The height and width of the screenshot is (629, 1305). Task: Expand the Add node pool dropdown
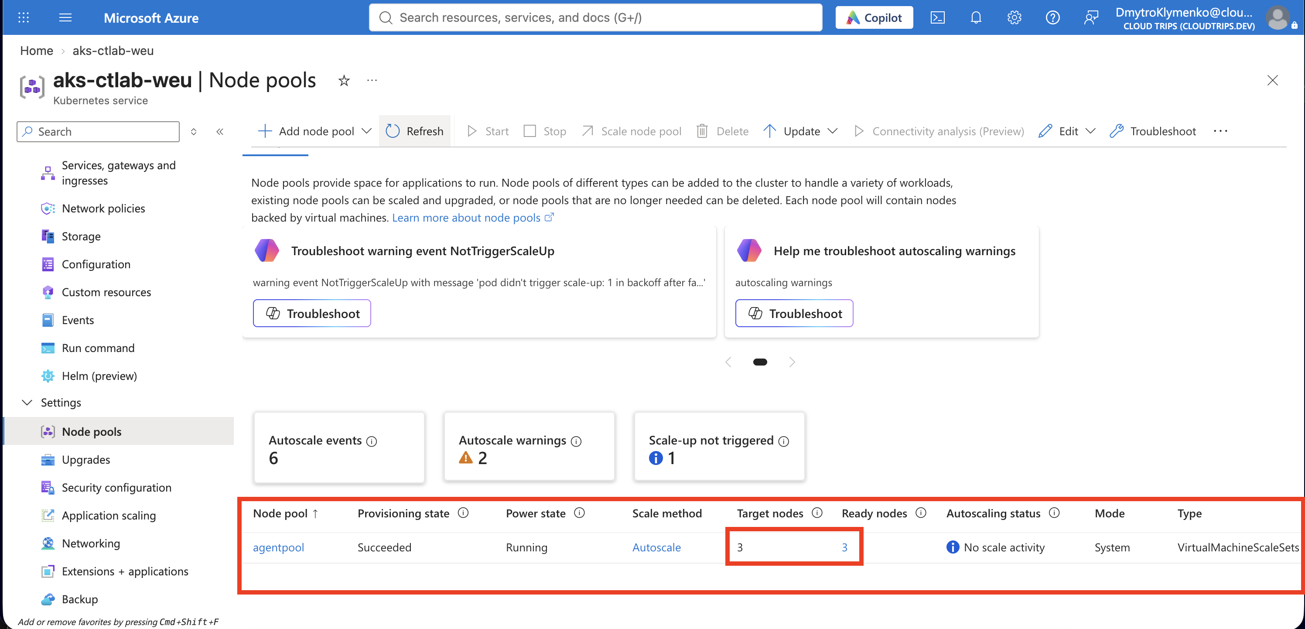(366, 131)
